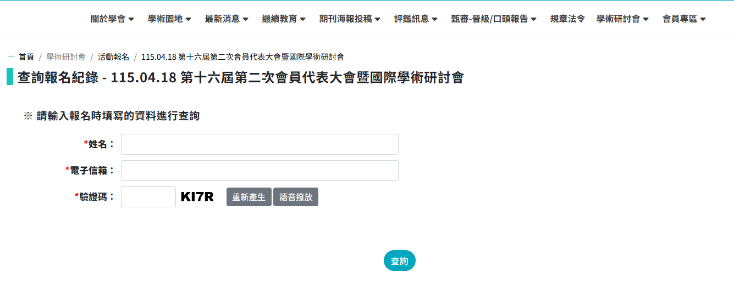
Task: Select the 驗證碼 input box
Action: point(148,197)
